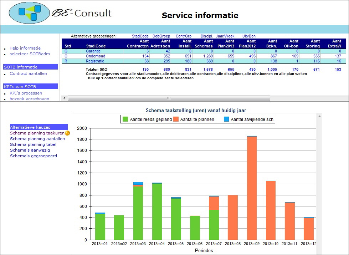The width and height of the screenshot is (349, 255).
Task: Open the Onderhoud stadium code row
Action: coord(96,56)
